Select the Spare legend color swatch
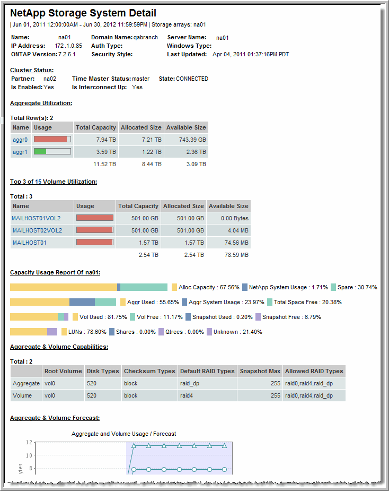This screenshot has height=491, width=389. (333, 287)
